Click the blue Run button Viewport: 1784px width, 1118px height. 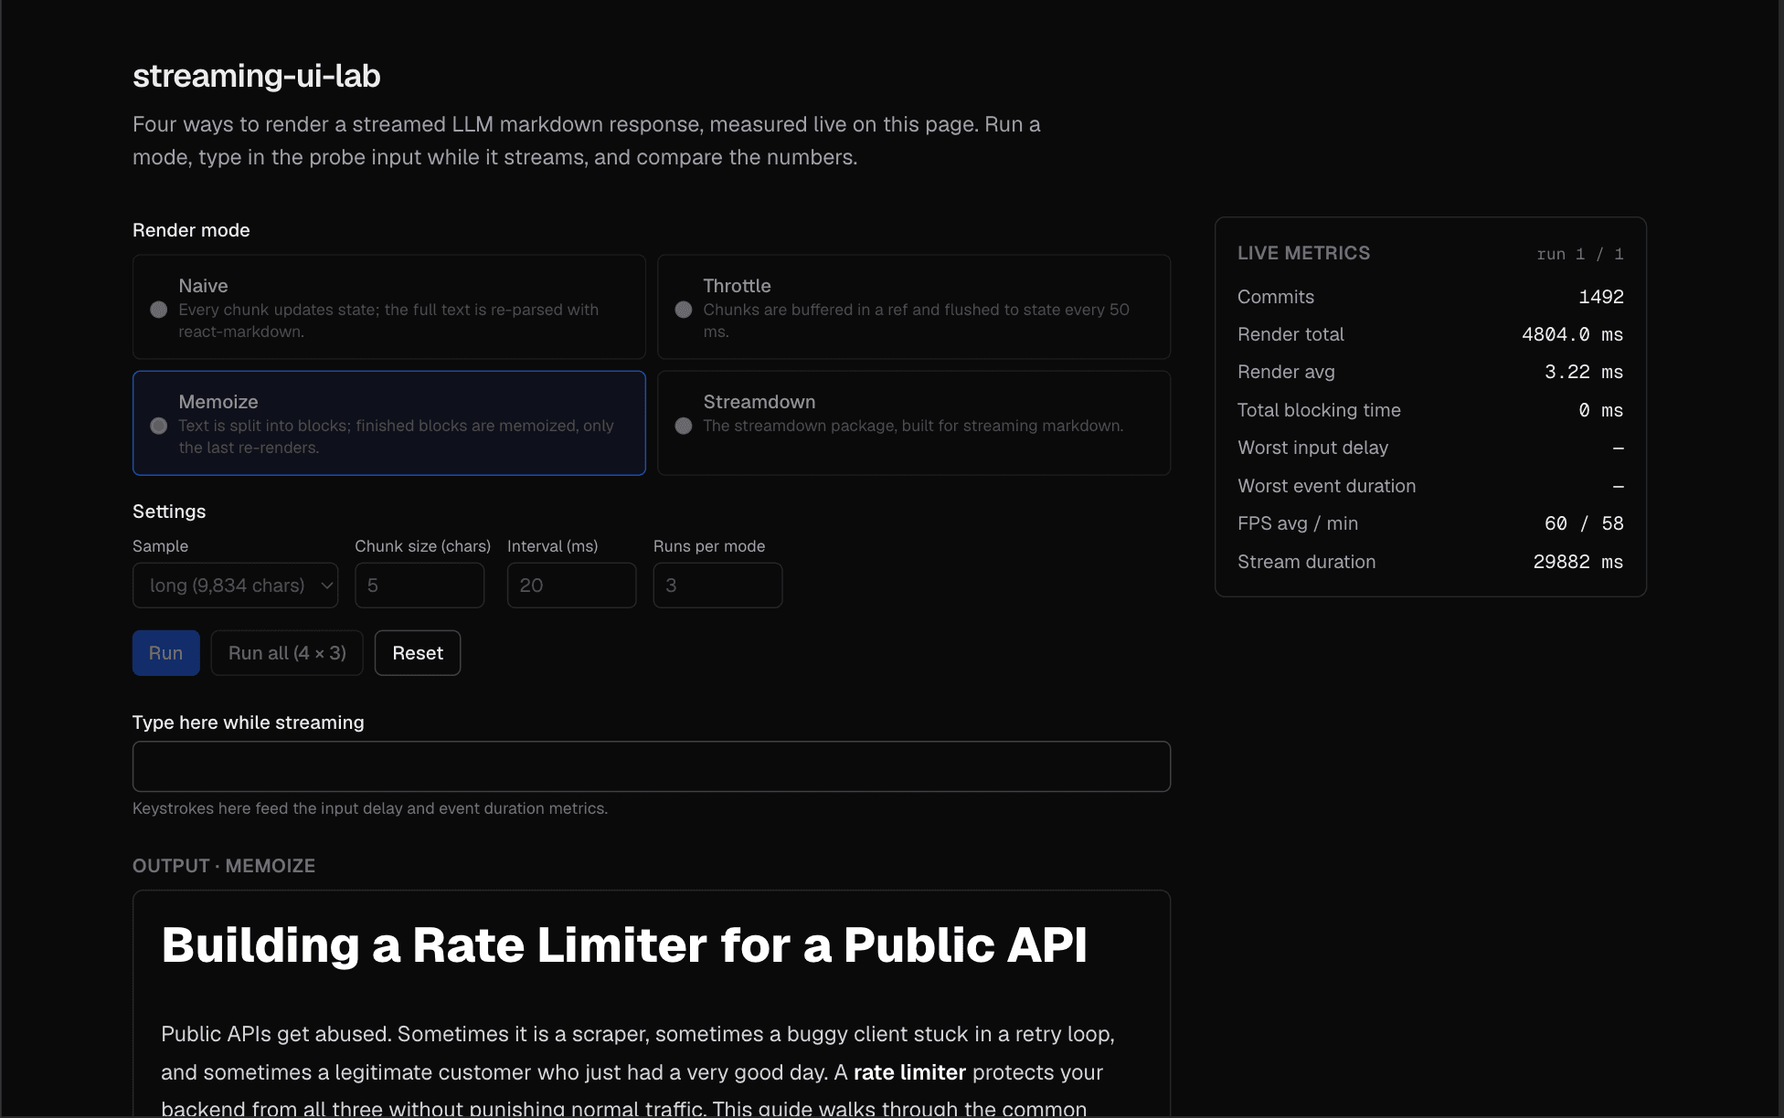pyautogui.click(x=166, y=653)
